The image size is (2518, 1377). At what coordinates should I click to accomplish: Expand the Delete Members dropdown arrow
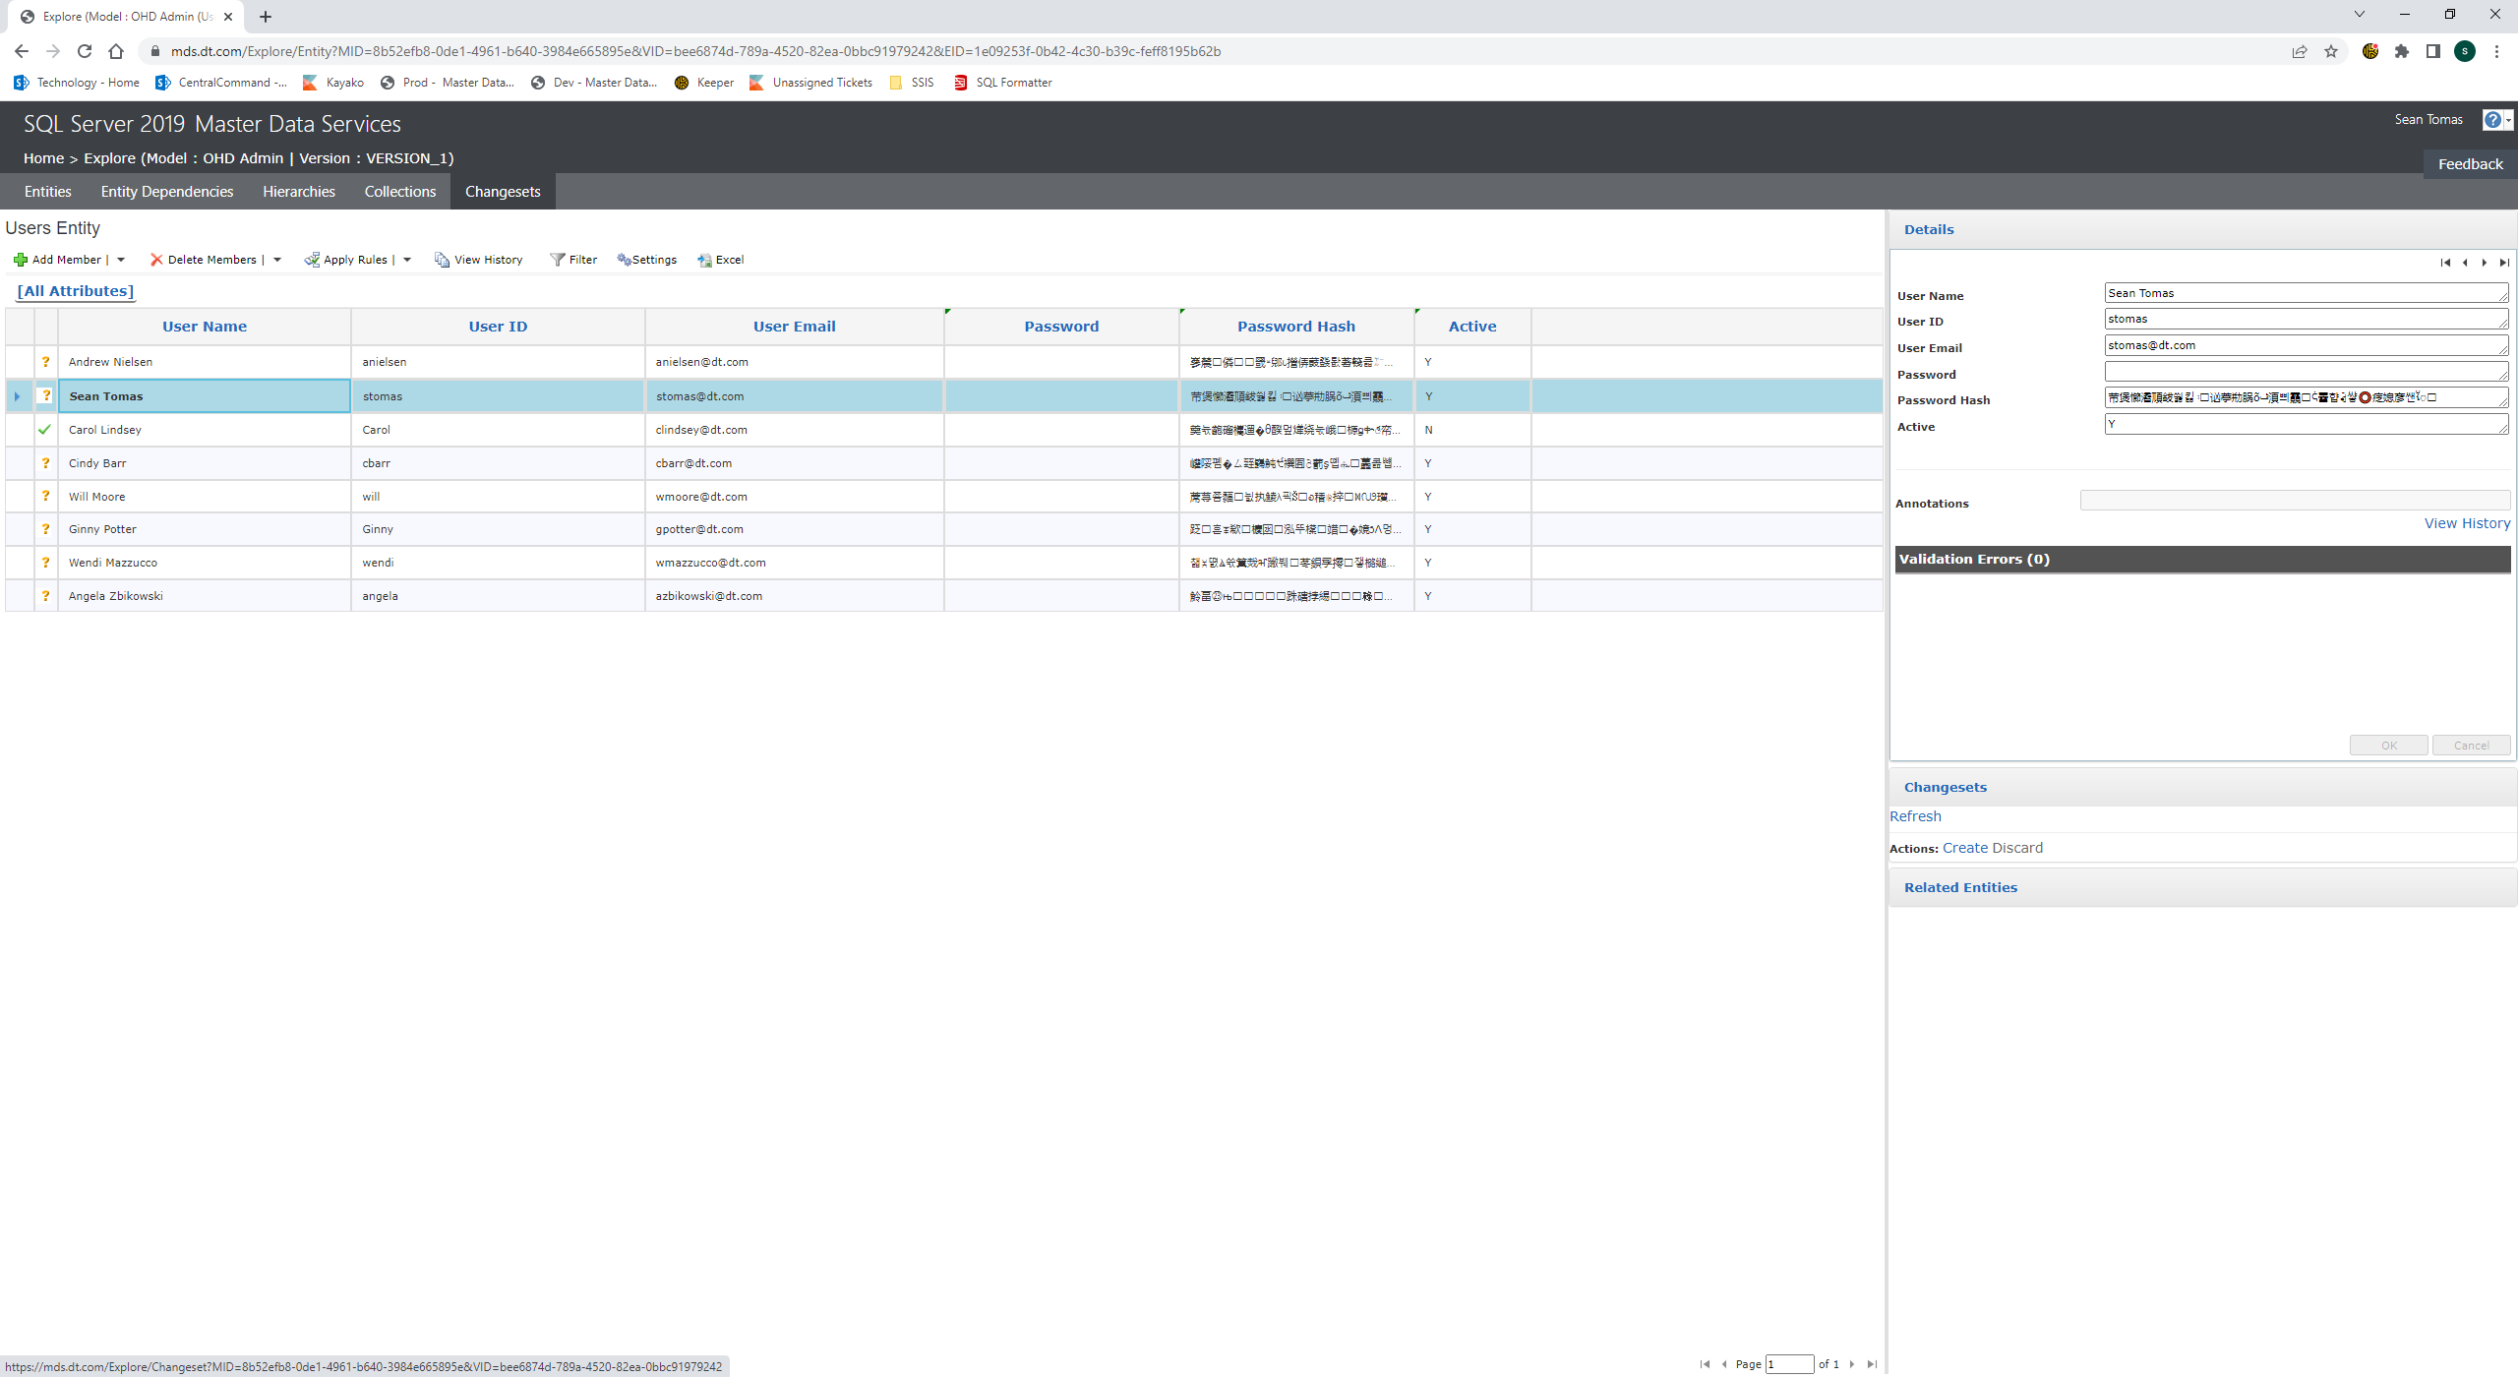pyautogui.click(x=277, y=260)
